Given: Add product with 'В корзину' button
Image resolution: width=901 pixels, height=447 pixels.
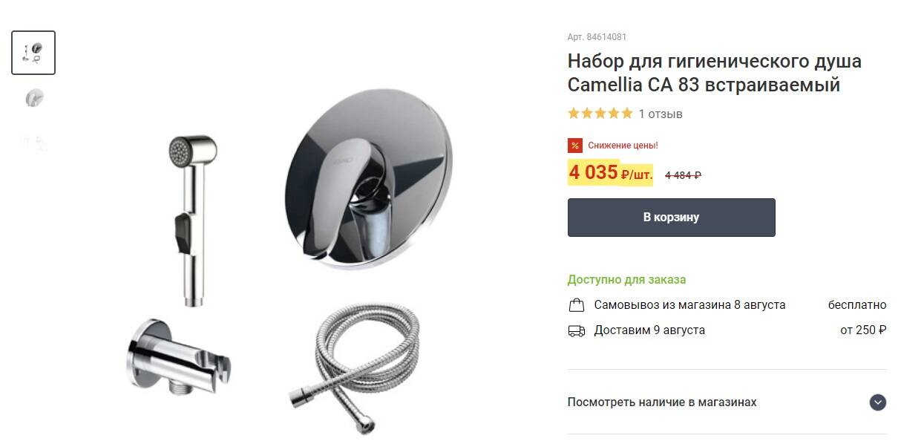Looking at the screenshot, I should click(x=671, y=218).
